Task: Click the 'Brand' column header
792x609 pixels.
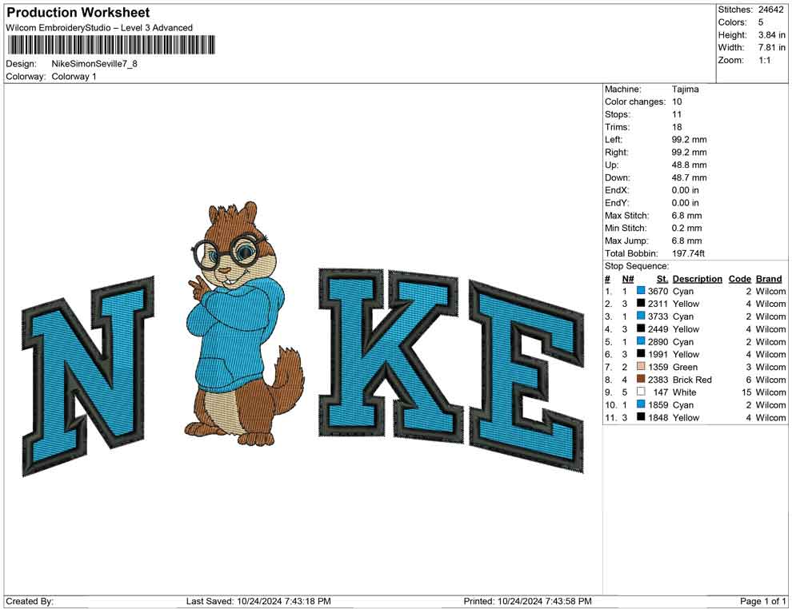Action: point(769,278)
